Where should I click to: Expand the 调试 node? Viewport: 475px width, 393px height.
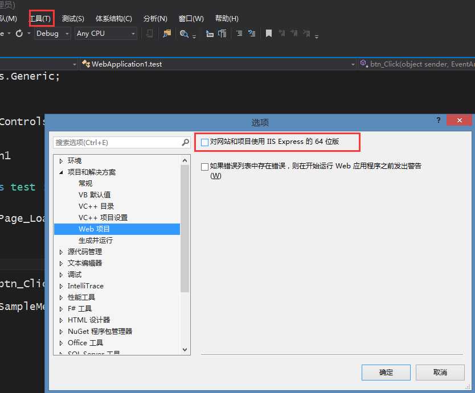[61, 275]
